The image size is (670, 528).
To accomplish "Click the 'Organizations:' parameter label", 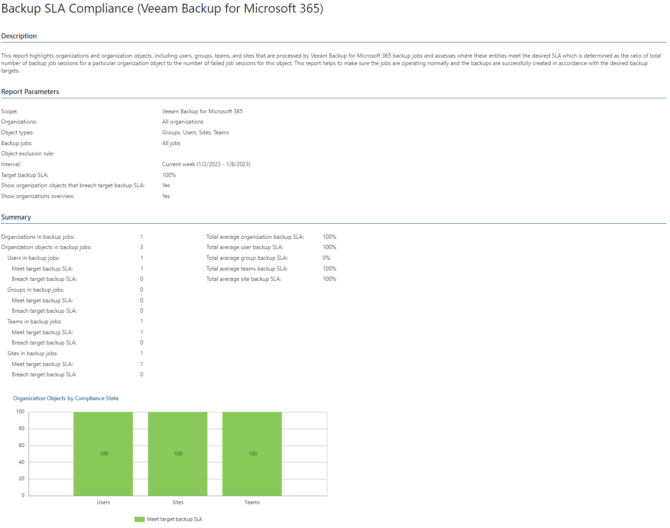I will tap(19, 122).
